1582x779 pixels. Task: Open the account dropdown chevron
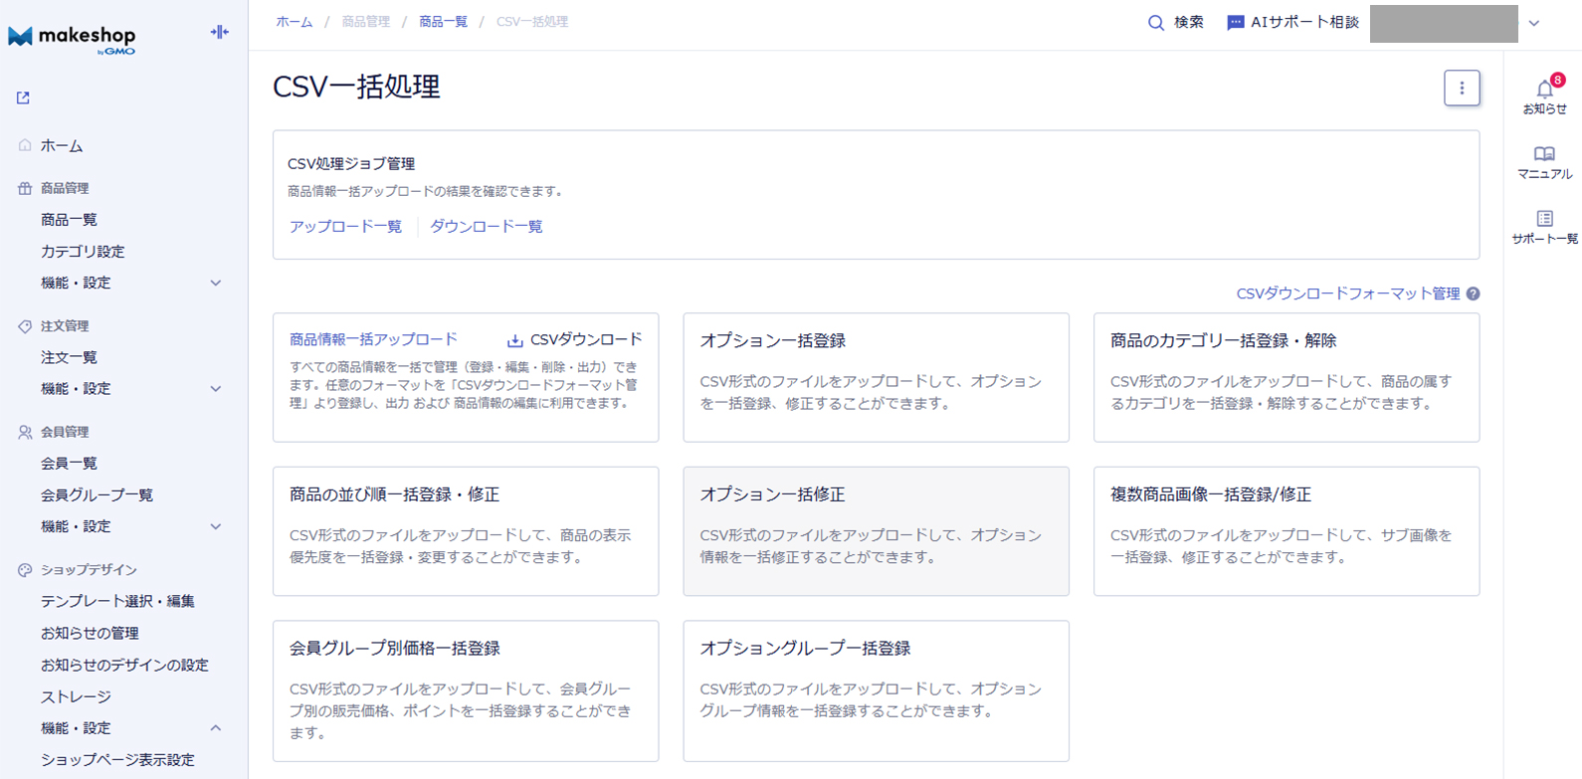(x=1534, y=23)
